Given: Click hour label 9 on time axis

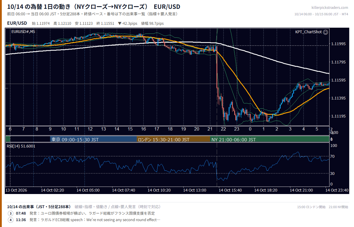Looking at the screenshot, I should click(50, 129).
